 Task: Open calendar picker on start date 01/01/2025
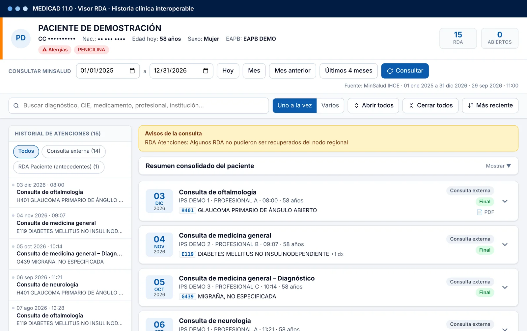click(132, 71)
